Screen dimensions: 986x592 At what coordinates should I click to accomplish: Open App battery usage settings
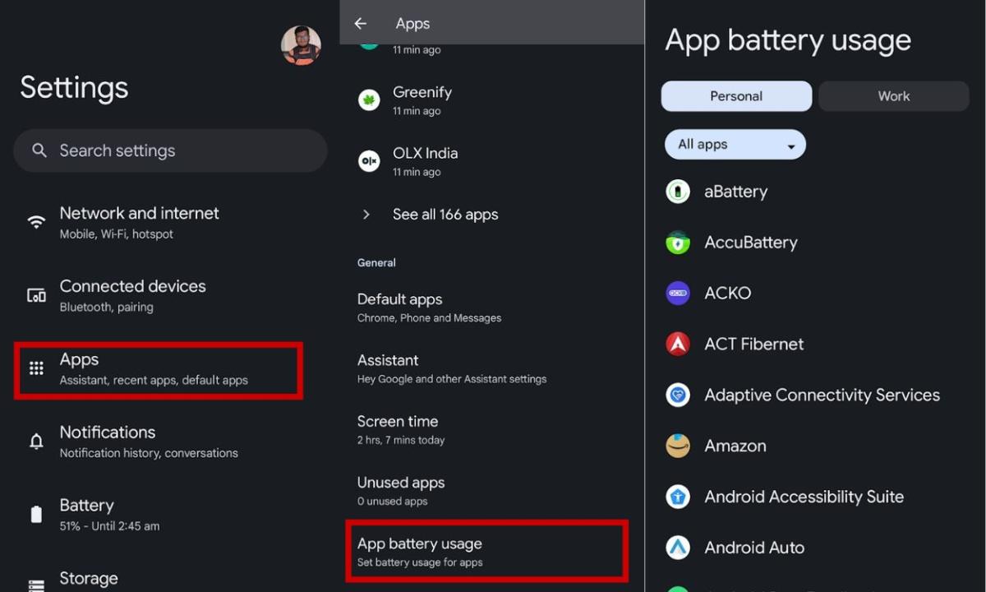[486, 551]
